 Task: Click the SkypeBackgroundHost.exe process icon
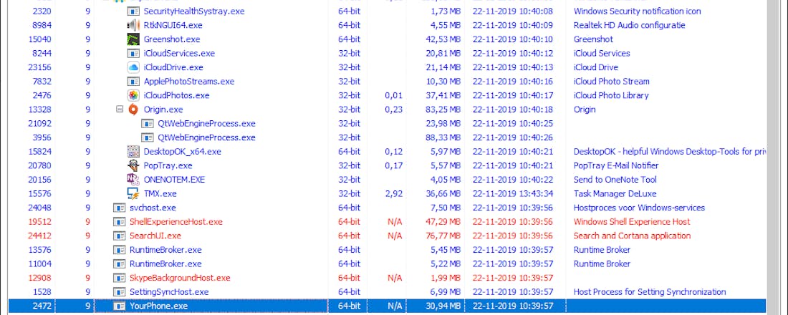coord(119,278)
